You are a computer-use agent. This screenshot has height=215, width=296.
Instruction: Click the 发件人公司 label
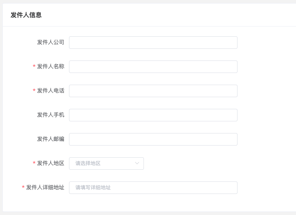tap(51, 42)
